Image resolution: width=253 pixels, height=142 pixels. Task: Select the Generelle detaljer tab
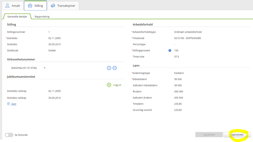click(x=17, y=17)
